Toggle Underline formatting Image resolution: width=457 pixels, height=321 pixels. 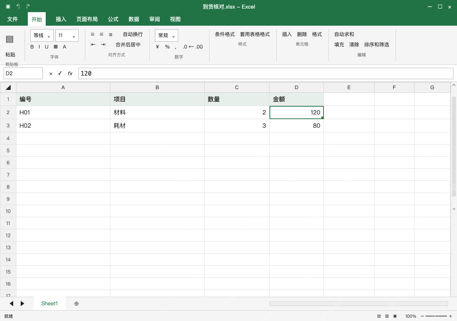(46, 47)
